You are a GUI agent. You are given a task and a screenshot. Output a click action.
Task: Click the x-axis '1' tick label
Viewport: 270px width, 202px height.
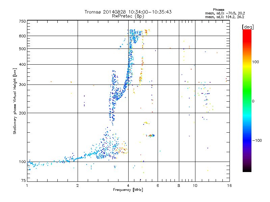click(27, 186)
